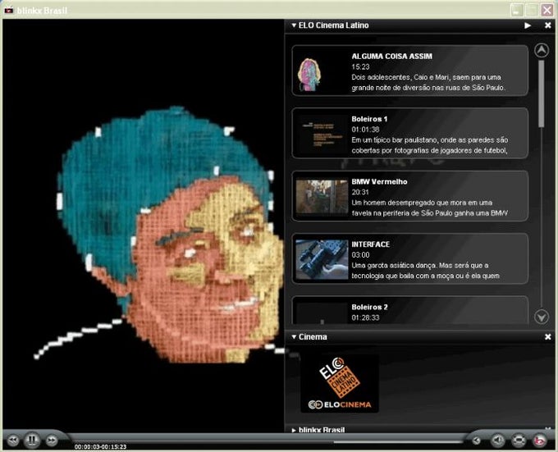
Task: Open the BMW Vermelho thumbnail
Action: (322, 197)
